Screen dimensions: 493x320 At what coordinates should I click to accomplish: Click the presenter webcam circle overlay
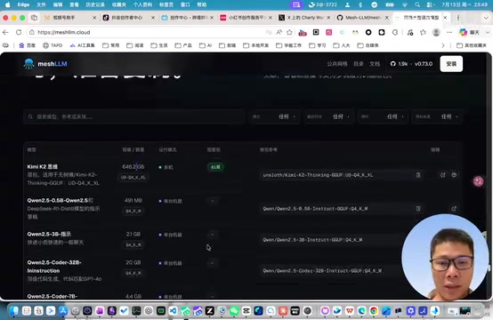(x=446, y=257)
